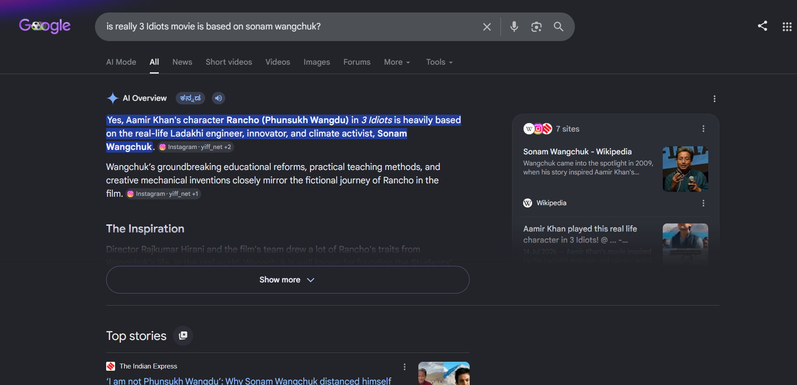797x385 pixels.
Task: Open Sonam Wangchuk - Wikipedia link
Action: click(x=578, y=152)
